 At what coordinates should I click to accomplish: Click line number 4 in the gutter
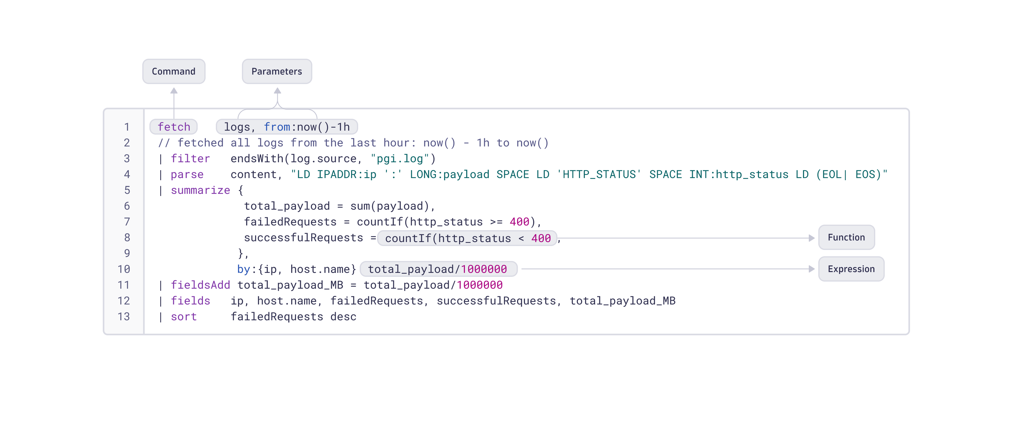(126, 174)
